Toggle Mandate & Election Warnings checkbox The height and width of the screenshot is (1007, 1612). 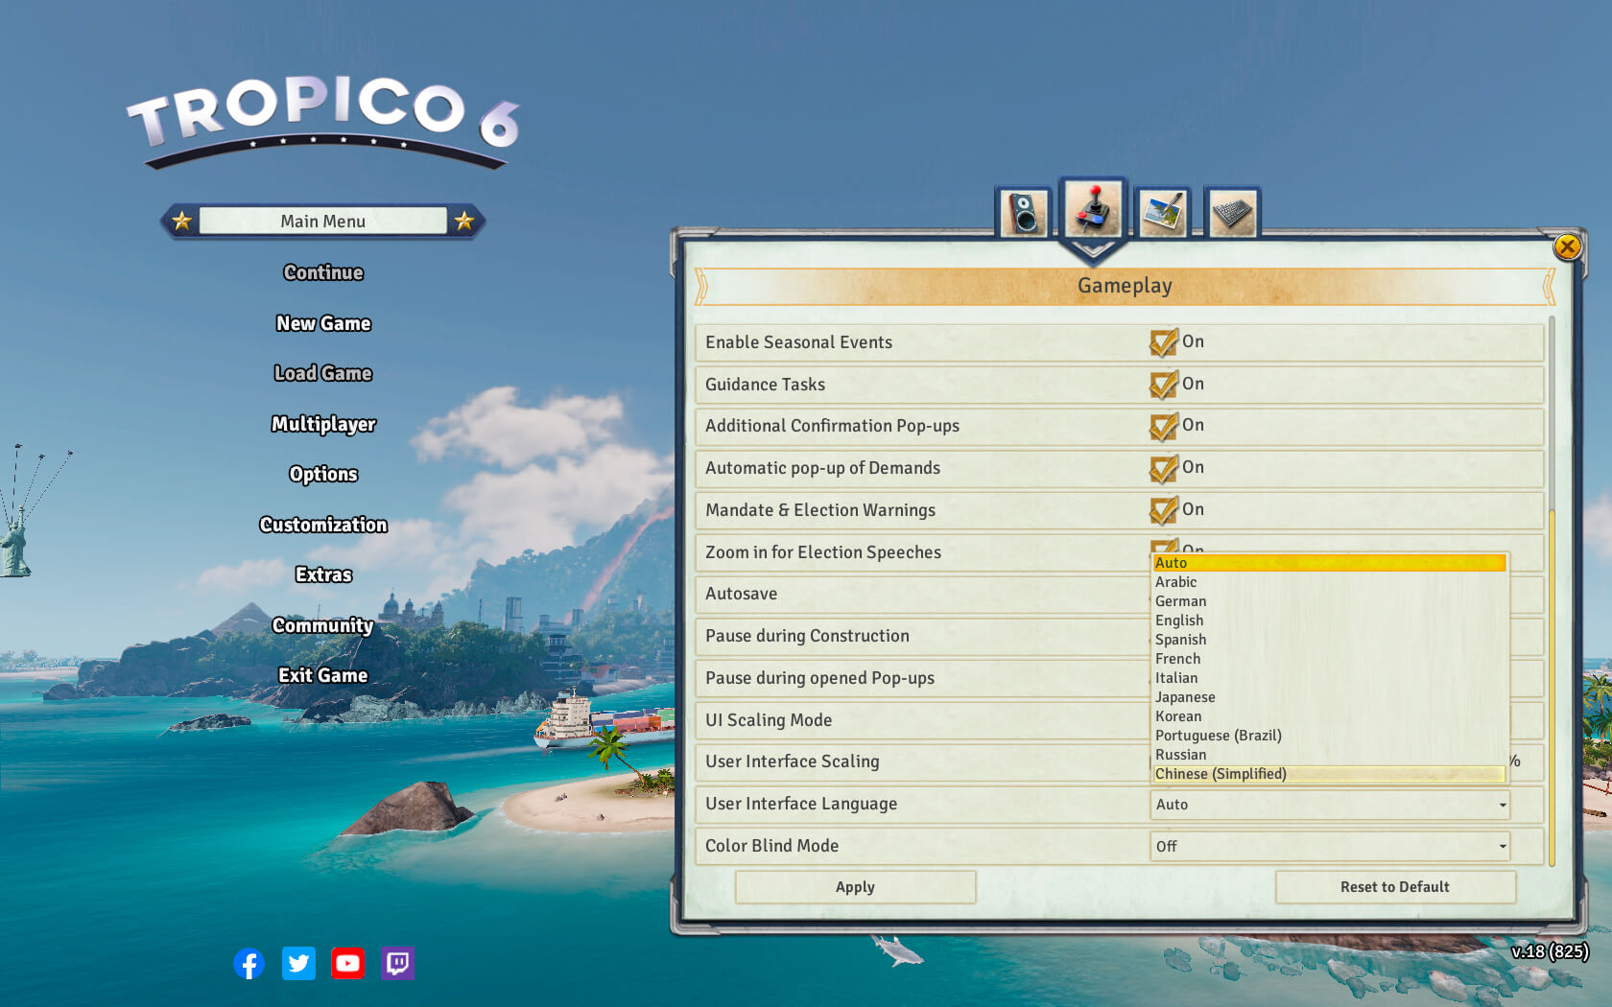(x=1163, y=510)
